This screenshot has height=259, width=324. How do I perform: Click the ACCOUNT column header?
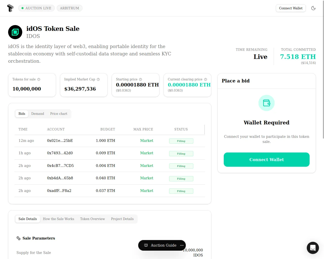[56, 129]
